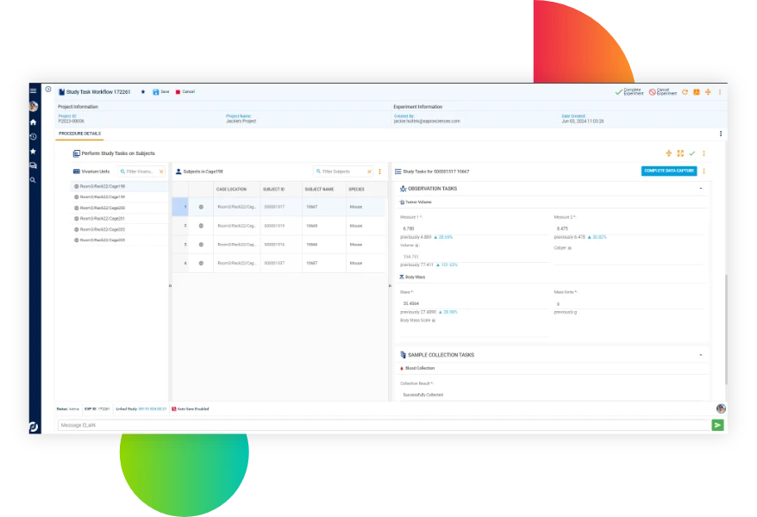
Task: Collapse the SAMPLE COLLECTION TASKS section chevron
Action: click(700, 355)
